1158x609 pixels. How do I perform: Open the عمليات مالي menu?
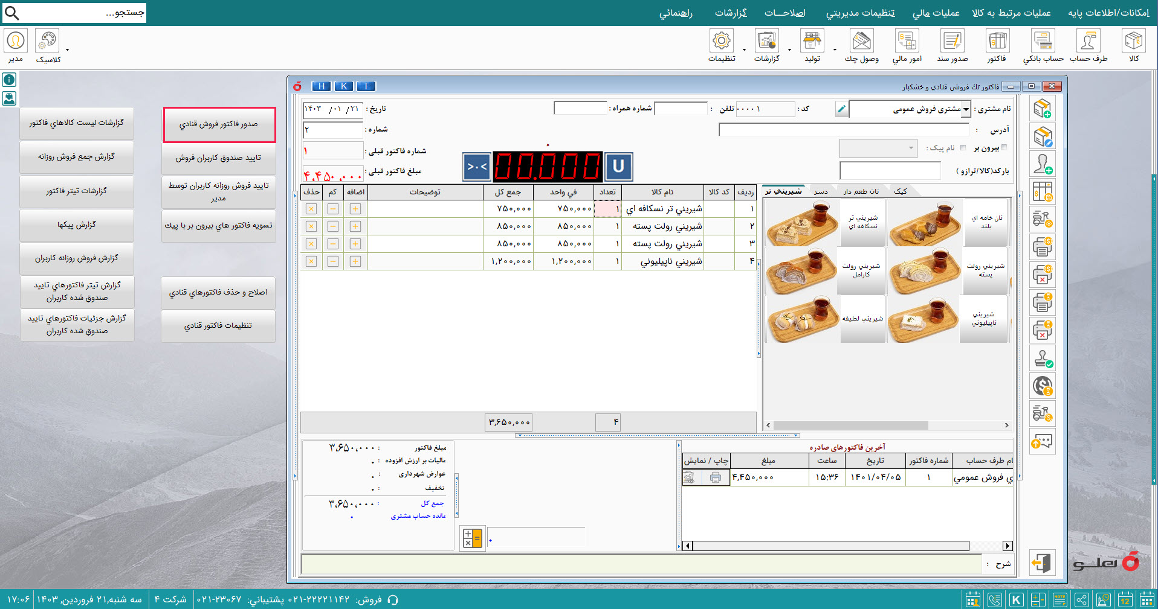click(936, 13)
